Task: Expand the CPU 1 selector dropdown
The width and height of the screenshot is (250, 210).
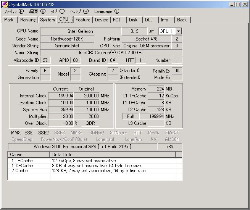Action: pyautogui.click(x=178, y=31)
